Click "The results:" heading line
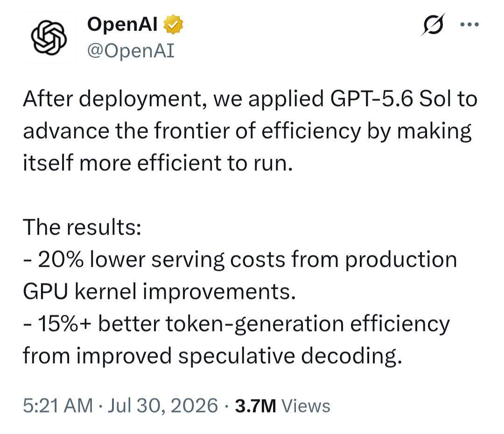Image resolution: width=504 pixels, height=434 pixels. point(82,227)
